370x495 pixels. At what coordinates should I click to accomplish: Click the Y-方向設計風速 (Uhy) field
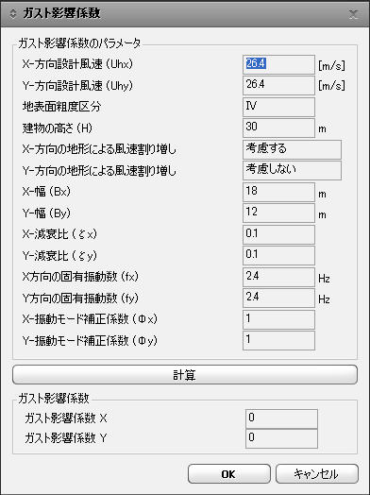coord(278,85)
